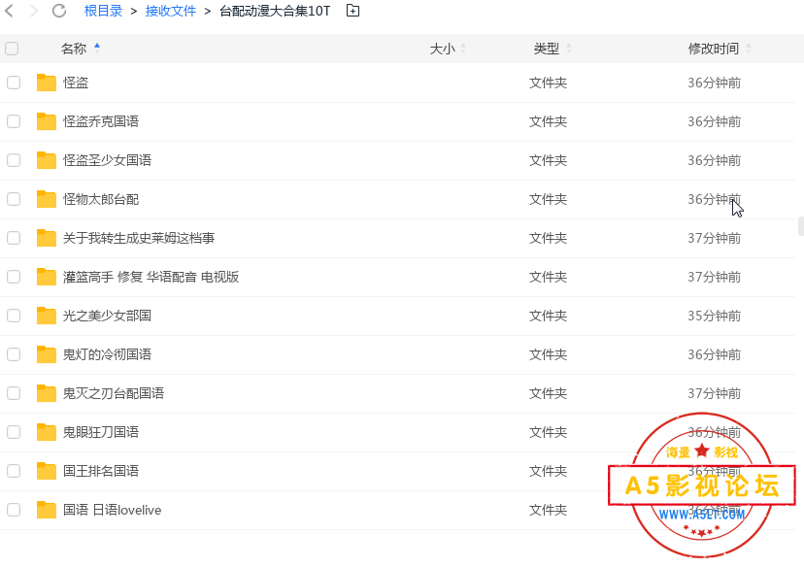
Task: Open the 鬼灯的冷彻国语 folder icon
Action: pyautogui.click(x=47, y=354)
